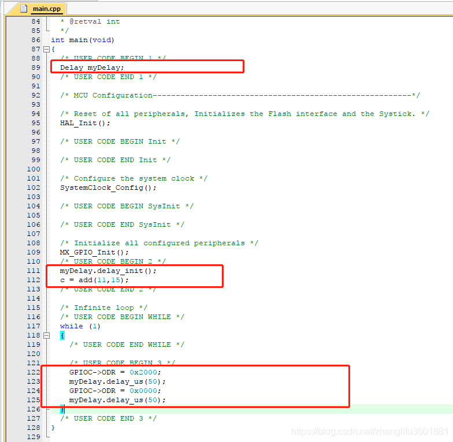The width and height of the screenshot is (453, 442).
Task: Click 'myDelay.delay_init();' statement
Action: tap(108, 271)
